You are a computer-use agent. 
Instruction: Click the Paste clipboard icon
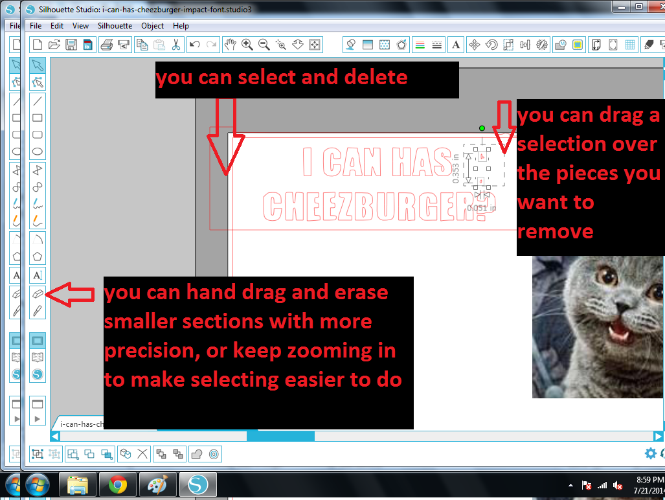pyautogui.click(x=159, y=45)
